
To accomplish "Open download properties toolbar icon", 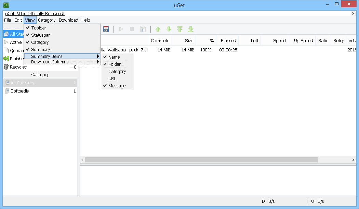I will (143, 29).
